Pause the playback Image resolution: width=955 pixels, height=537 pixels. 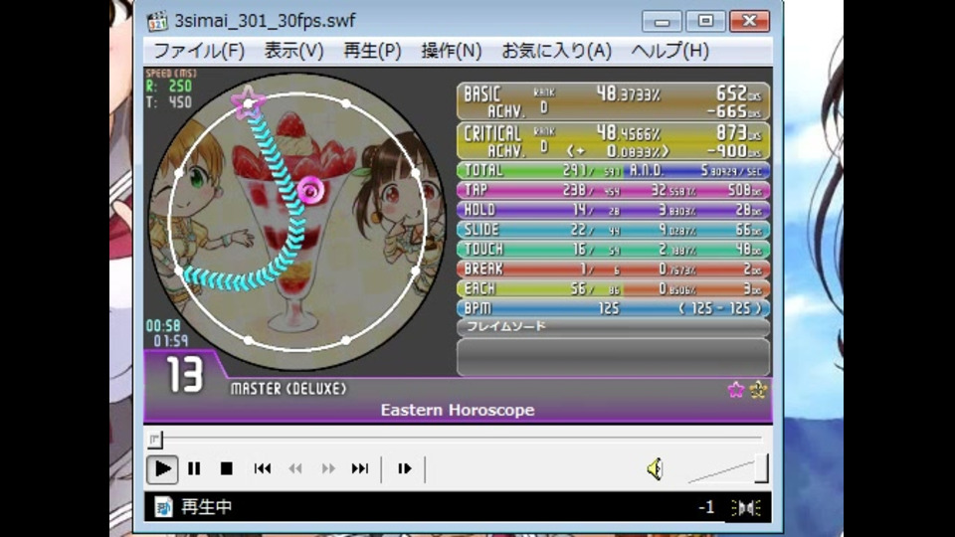[x=194, y=468]
